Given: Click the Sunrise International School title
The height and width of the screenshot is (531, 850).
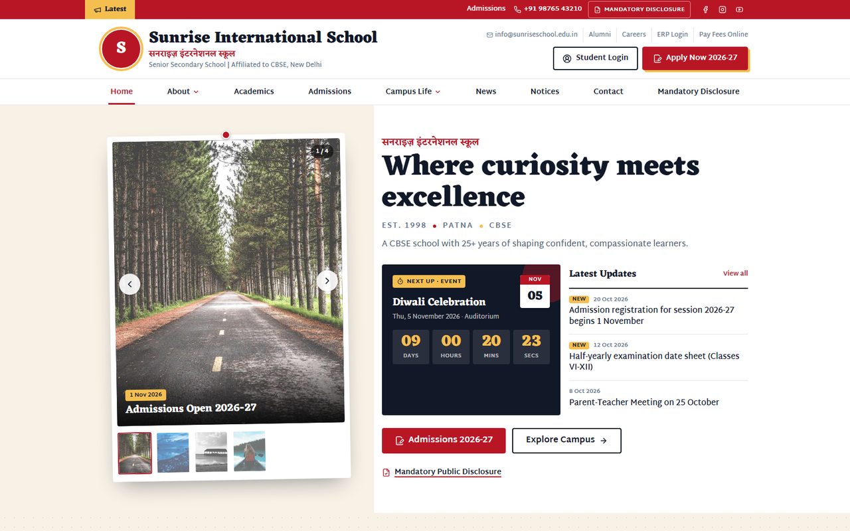Looking at the screenshot, I should pos(263,37).
